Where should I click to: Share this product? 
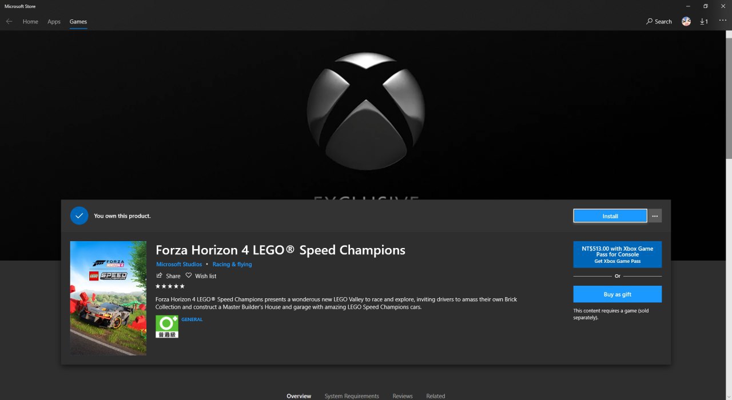[x=168, y=276]
